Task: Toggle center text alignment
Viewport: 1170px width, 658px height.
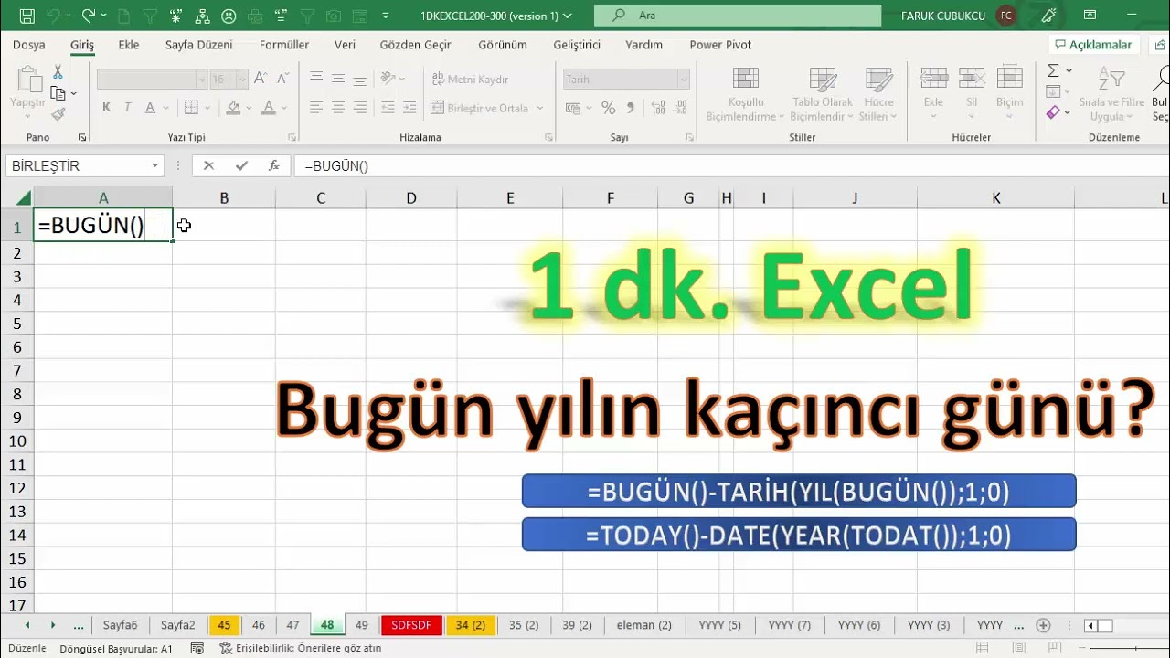Action: [338, 108]
